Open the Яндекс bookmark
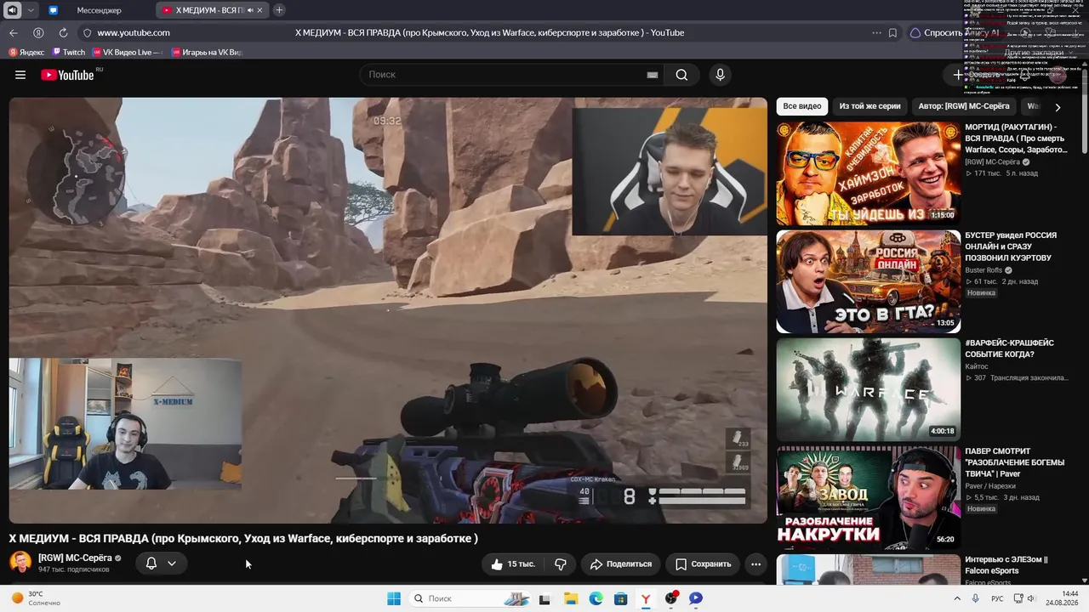Screen dimensions: 1089x612 [x=26, y=53]
